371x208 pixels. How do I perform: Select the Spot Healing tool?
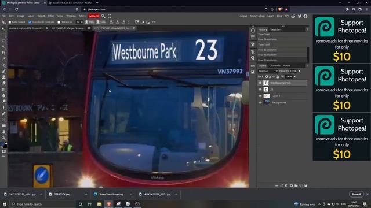tap(3, 65)
